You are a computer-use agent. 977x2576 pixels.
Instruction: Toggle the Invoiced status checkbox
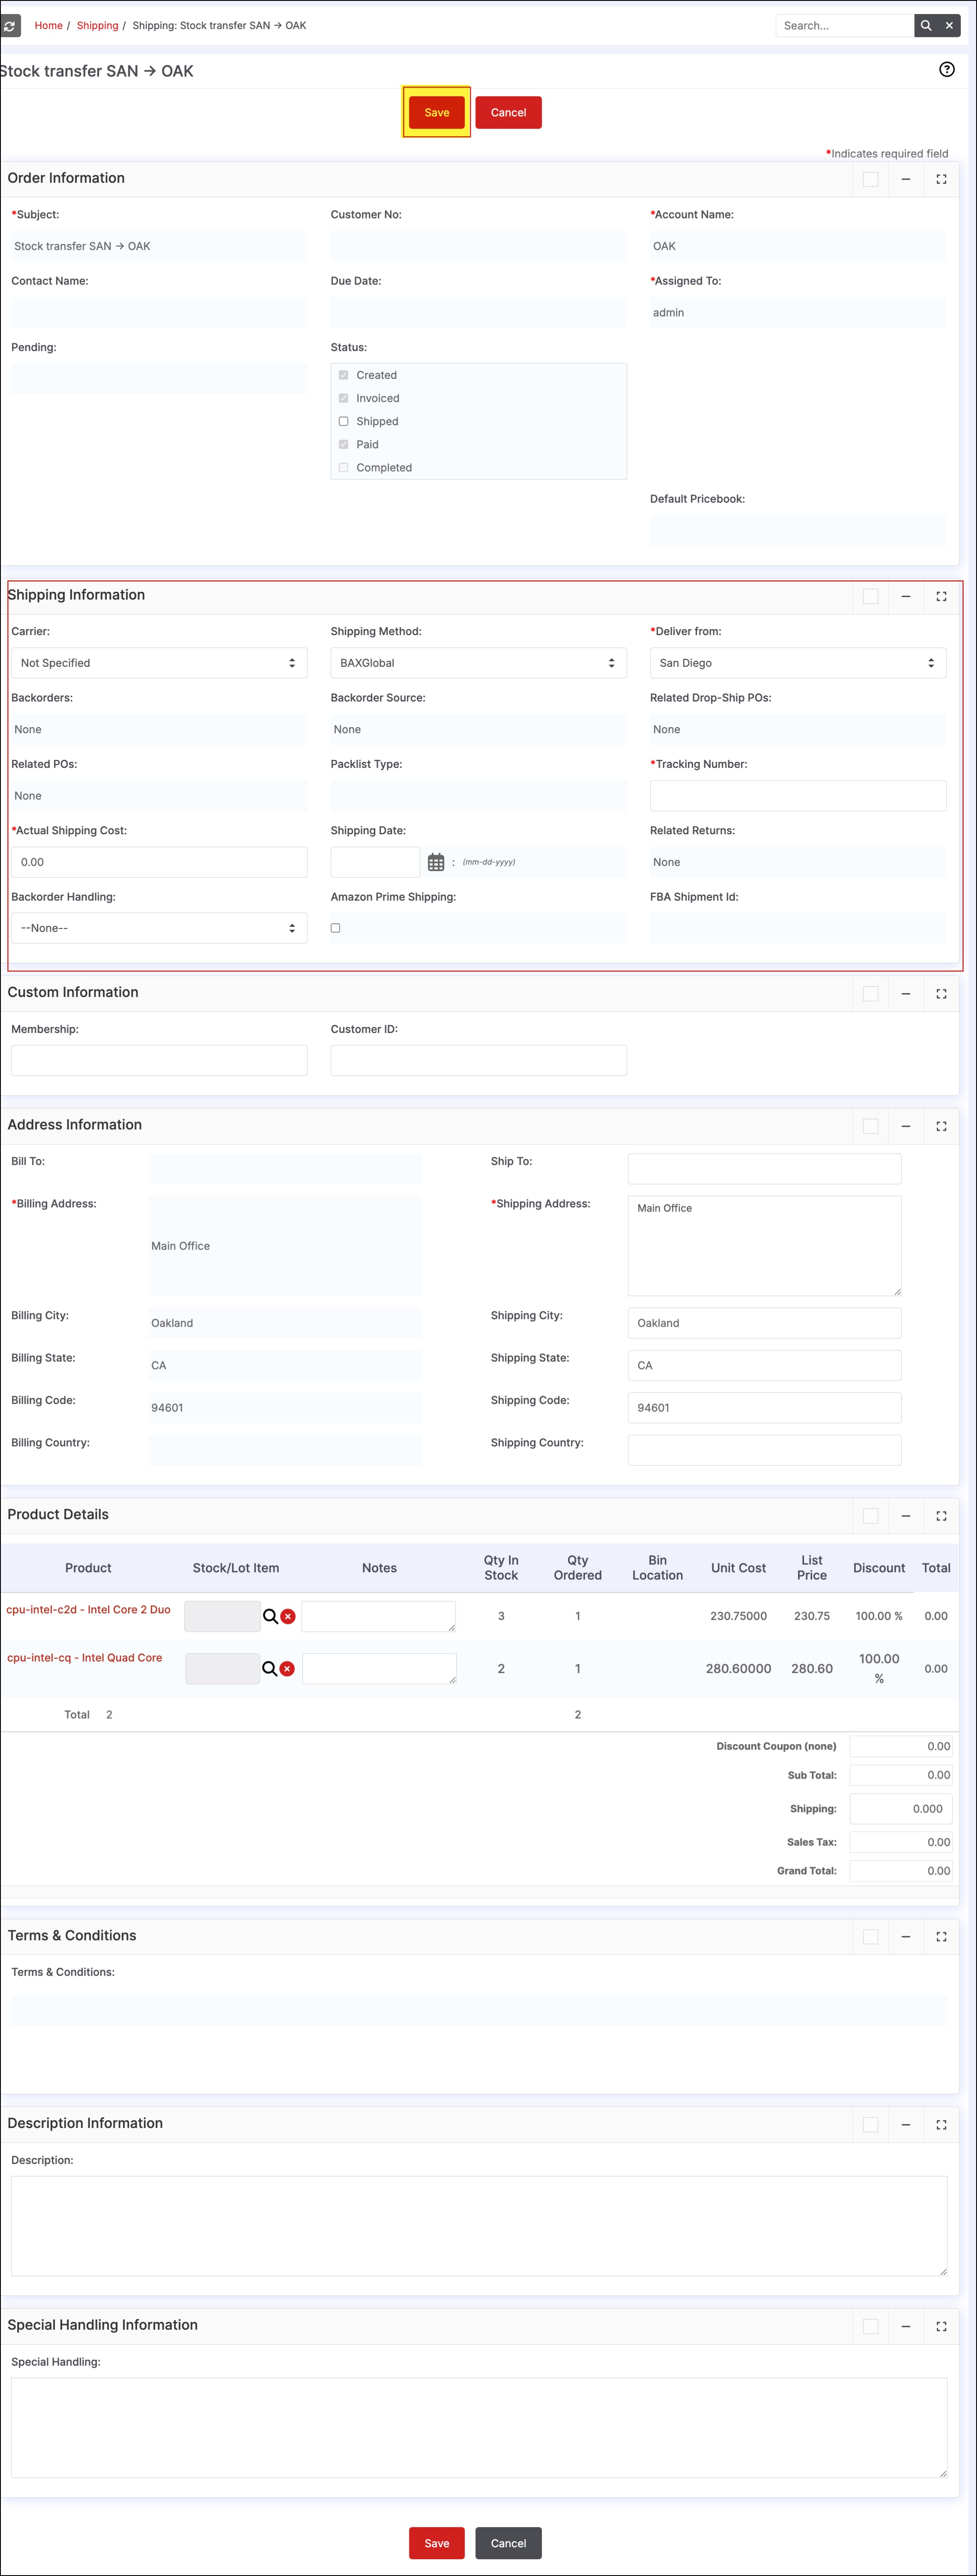(x=343, y=398)
